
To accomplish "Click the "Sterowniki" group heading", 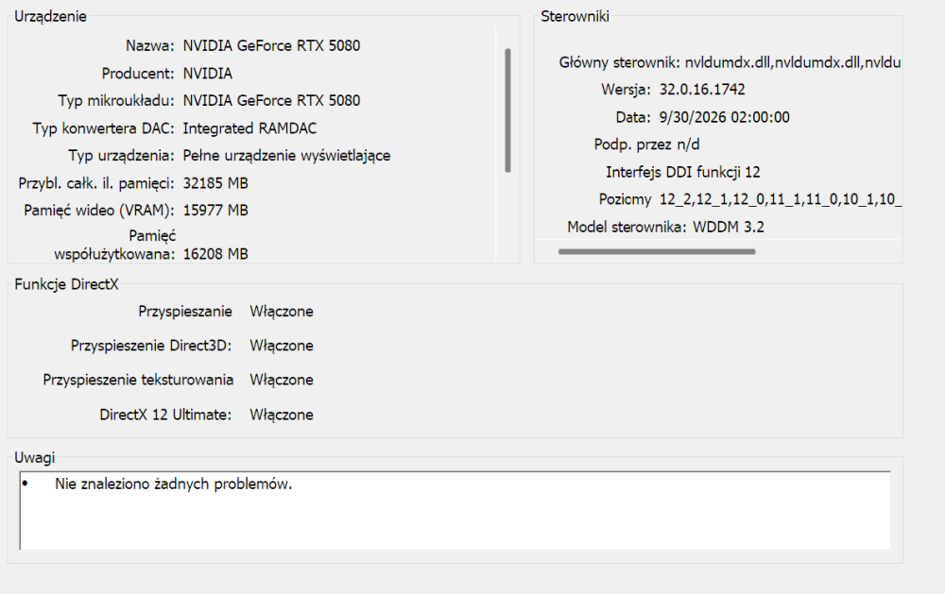I will click(x=575, y=16).
